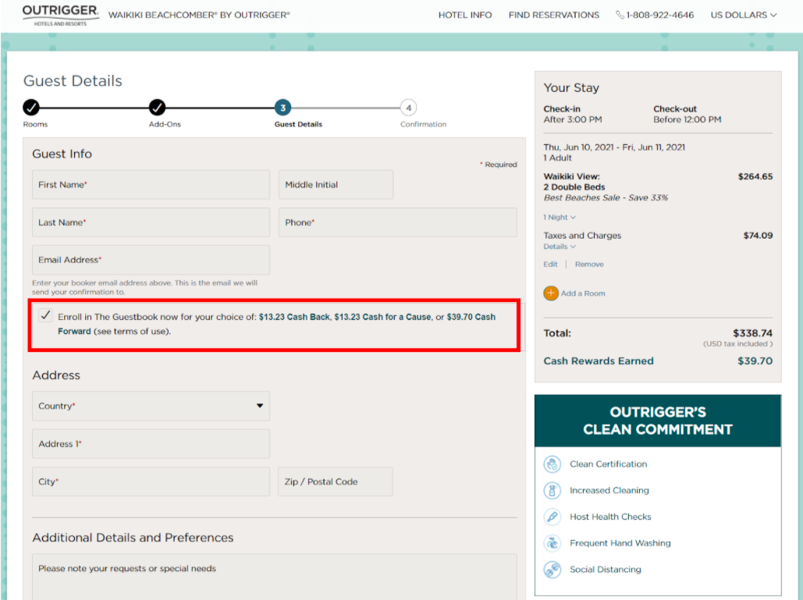This screenshot has height=600, width=803.
Task: Focus the First Name field
Action: 151,185
